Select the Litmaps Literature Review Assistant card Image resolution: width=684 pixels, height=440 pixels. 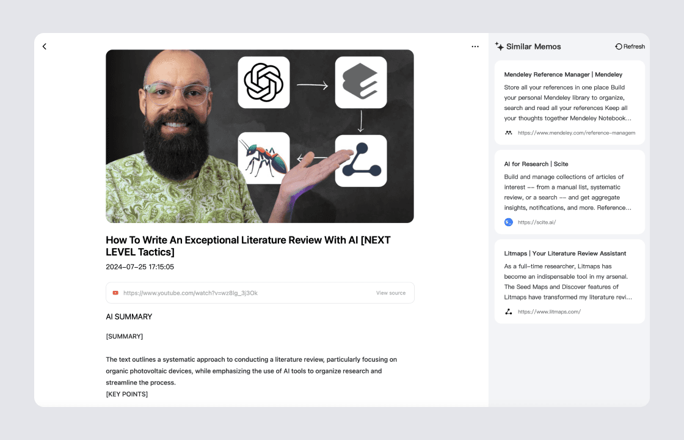coord(569,281)
